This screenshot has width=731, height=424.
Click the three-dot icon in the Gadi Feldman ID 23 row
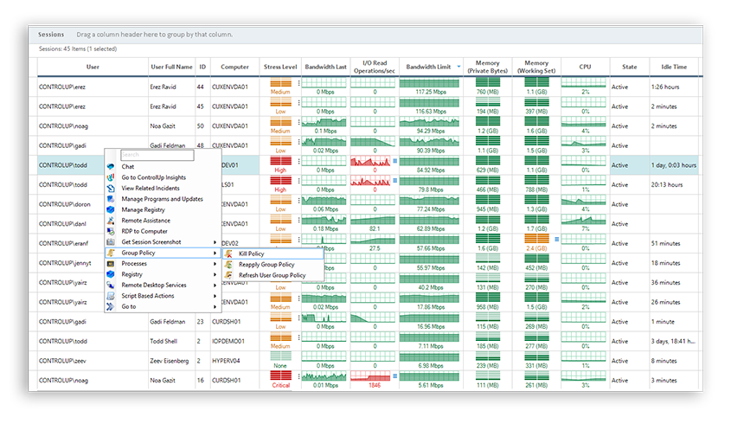[x=298, y=318]
